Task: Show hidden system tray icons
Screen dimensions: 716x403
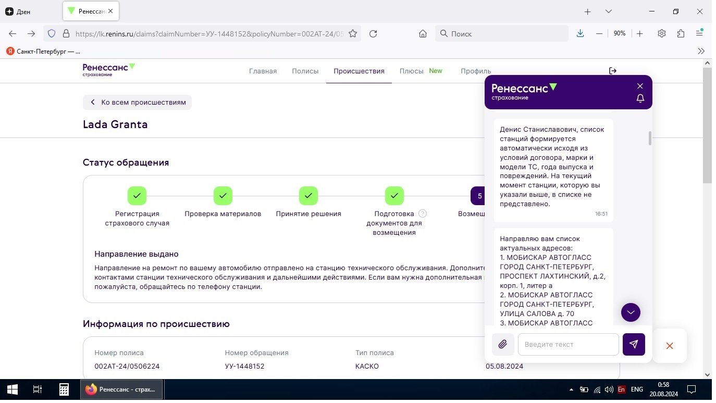Action: click(572, 389)
